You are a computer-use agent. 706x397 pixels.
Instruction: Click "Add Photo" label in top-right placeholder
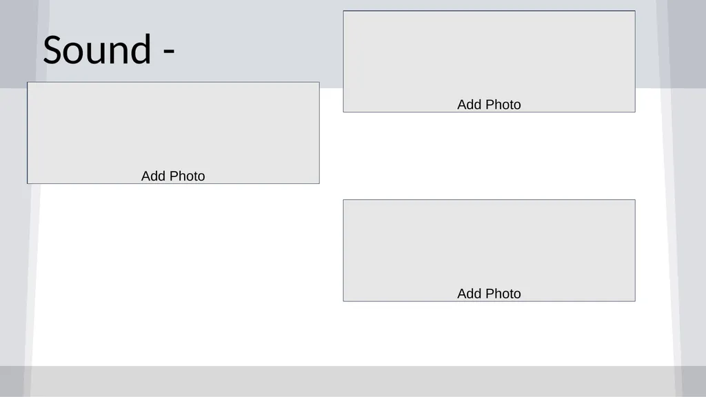click(x=489, y=105)
